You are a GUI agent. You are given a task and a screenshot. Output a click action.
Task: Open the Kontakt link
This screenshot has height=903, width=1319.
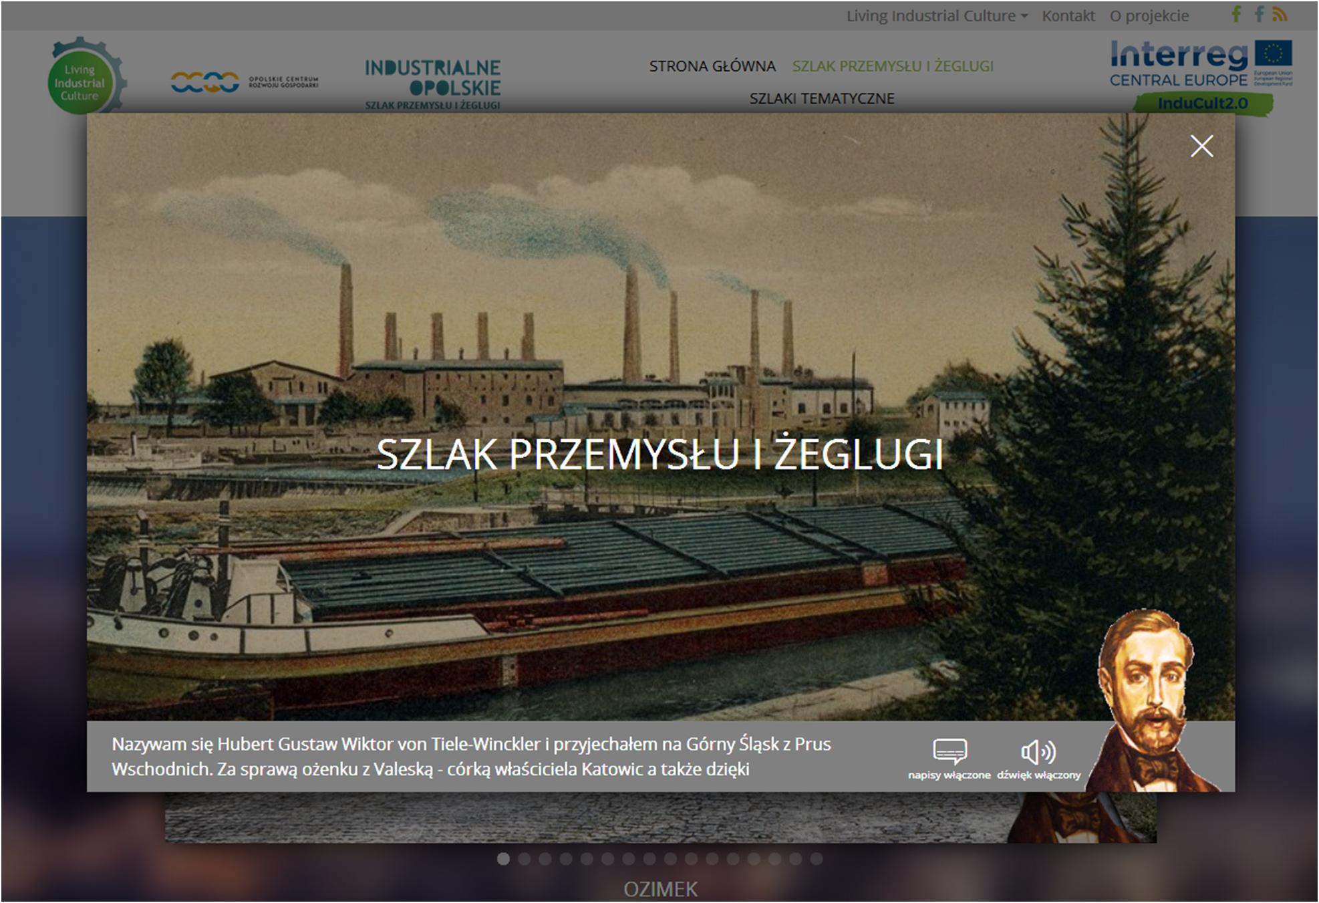click(1068, 15)
